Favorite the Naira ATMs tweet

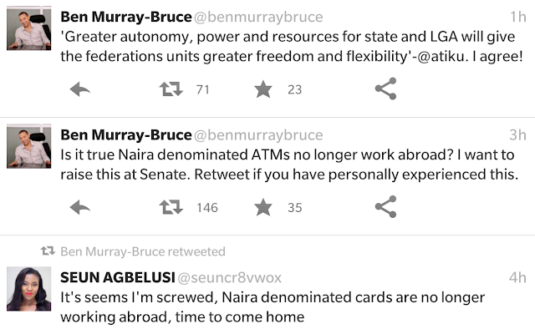pos(263,207)
